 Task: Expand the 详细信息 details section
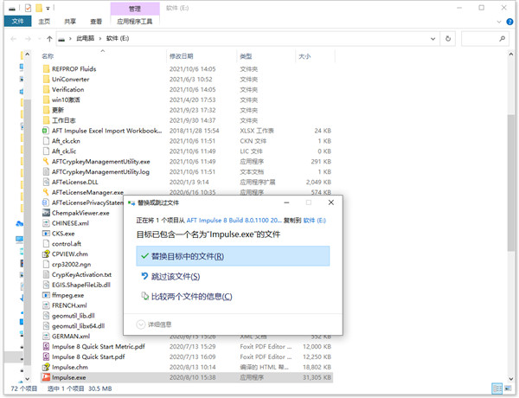click(x=141, y=324)
